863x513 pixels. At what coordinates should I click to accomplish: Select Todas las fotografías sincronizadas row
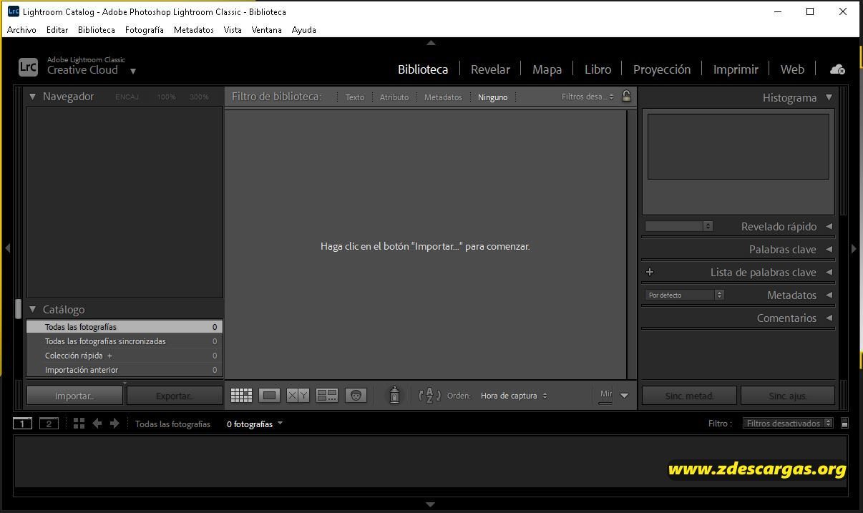click(125, 341)
